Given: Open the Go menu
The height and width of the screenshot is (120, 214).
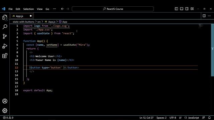Looking at the screenshot, I should click(x=47, y=9).
